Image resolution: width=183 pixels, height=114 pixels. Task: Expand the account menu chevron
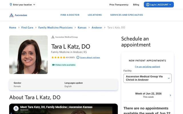click(170, 5)
